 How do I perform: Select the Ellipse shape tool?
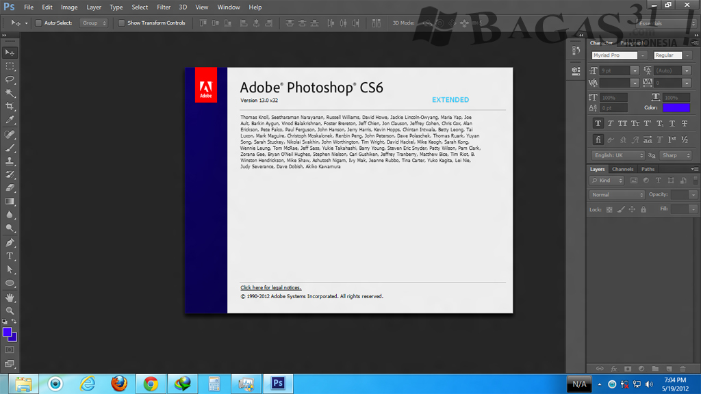[x=10, y=283]
